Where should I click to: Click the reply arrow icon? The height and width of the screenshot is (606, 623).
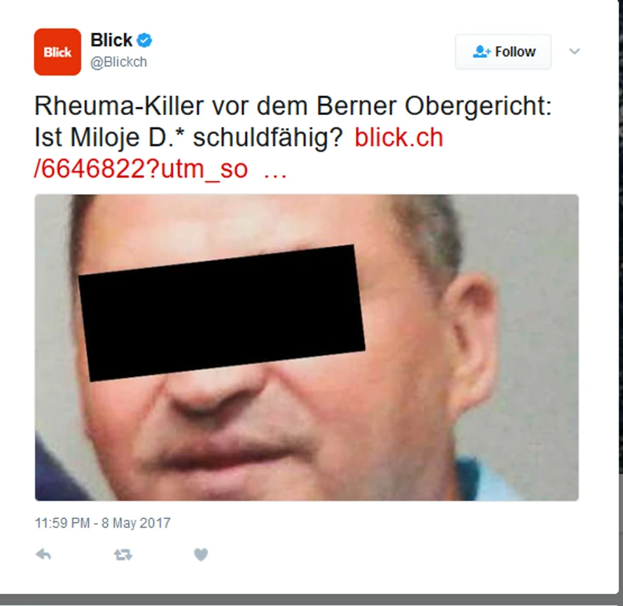(43, 554)
